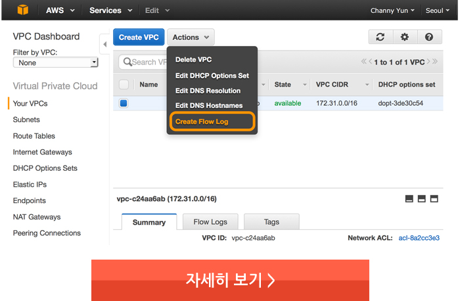Viewport: 460px width, 301px height.
Task: Maximize the details pane
Action: (x=434, y=199)
